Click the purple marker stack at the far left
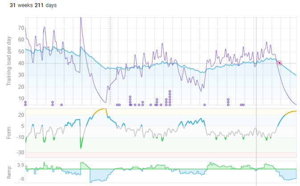Image resolution: width=300 pixels, height=186 pixels. [x=25, y=103]
